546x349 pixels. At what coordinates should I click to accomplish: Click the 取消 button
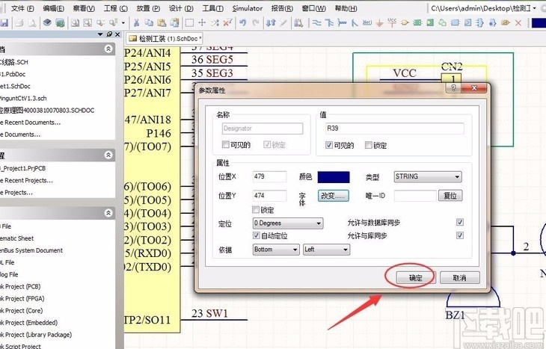pyautogui.click(x=460, y=278)
